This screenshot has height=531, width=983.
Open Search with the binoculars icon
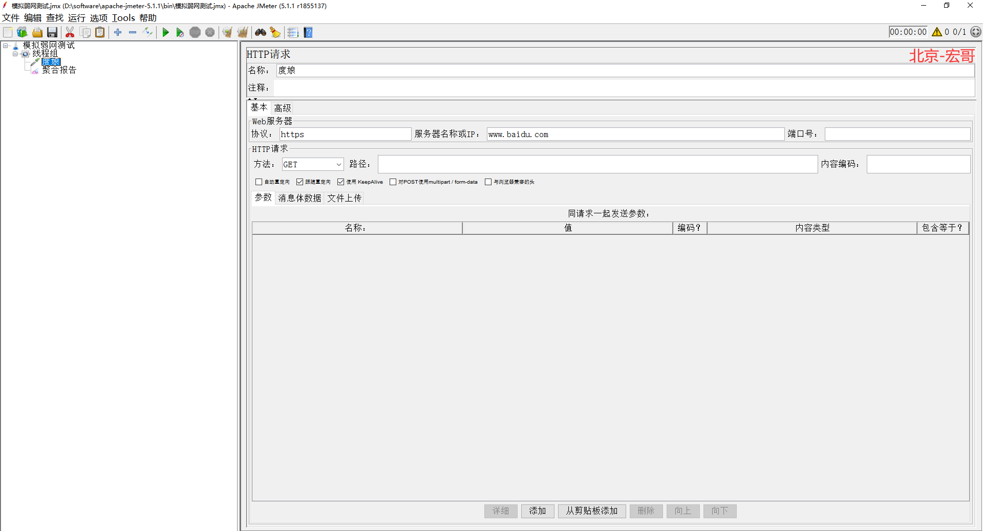[261, 32]
